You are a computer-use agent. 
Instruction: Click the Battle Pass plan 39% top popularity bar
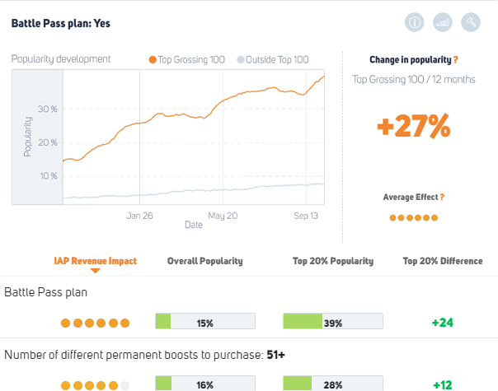coord(333,323)
